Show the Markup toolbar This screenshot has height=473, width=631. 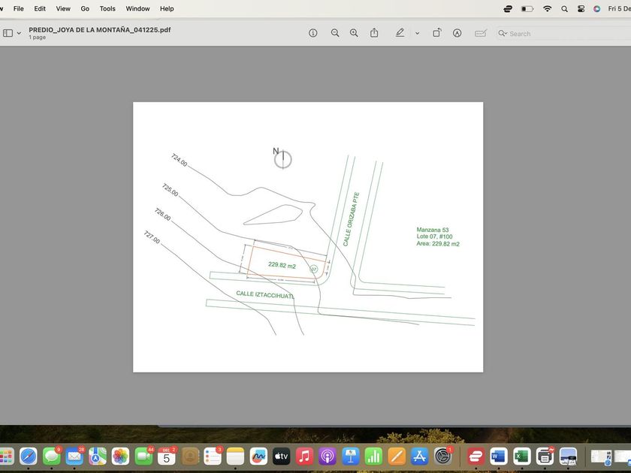[x=457, y=33]
